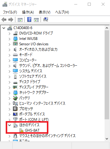Image resolution: width=110 pixels, height=149 pixels.
Task: Expand オーディオの入力および出力 category
Action: pyautogui.click(x=10, y=50)
